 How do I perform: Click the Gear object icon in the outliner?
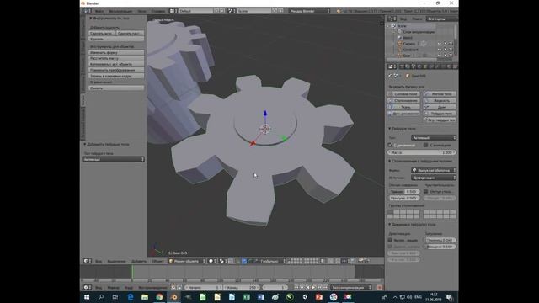pos(399,56)
